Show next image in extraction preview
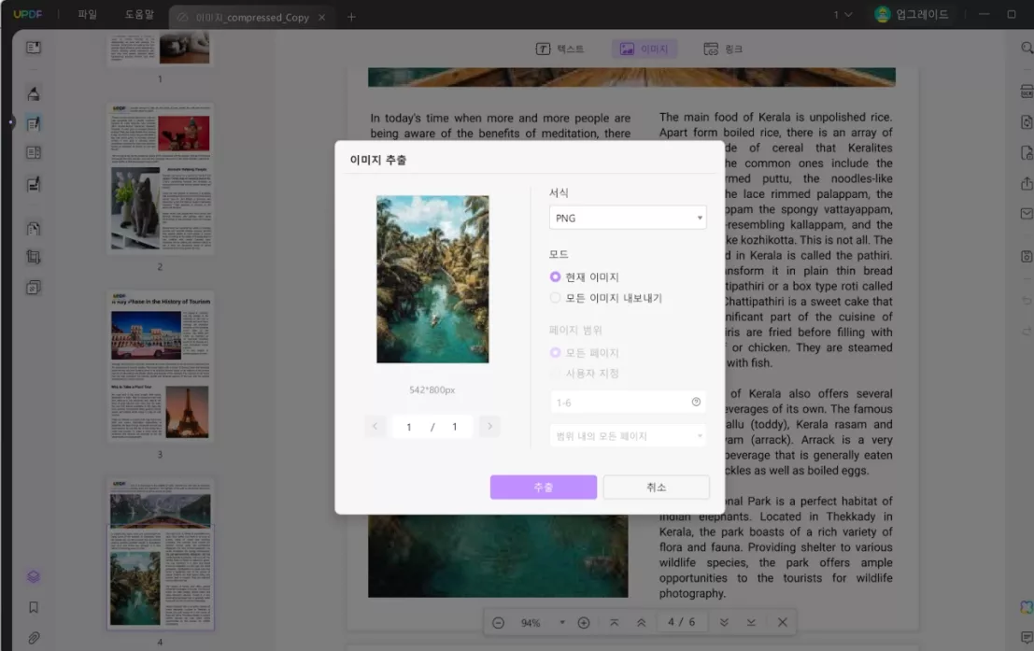Viewport: 1034px width, 651px height. (490, 426)
